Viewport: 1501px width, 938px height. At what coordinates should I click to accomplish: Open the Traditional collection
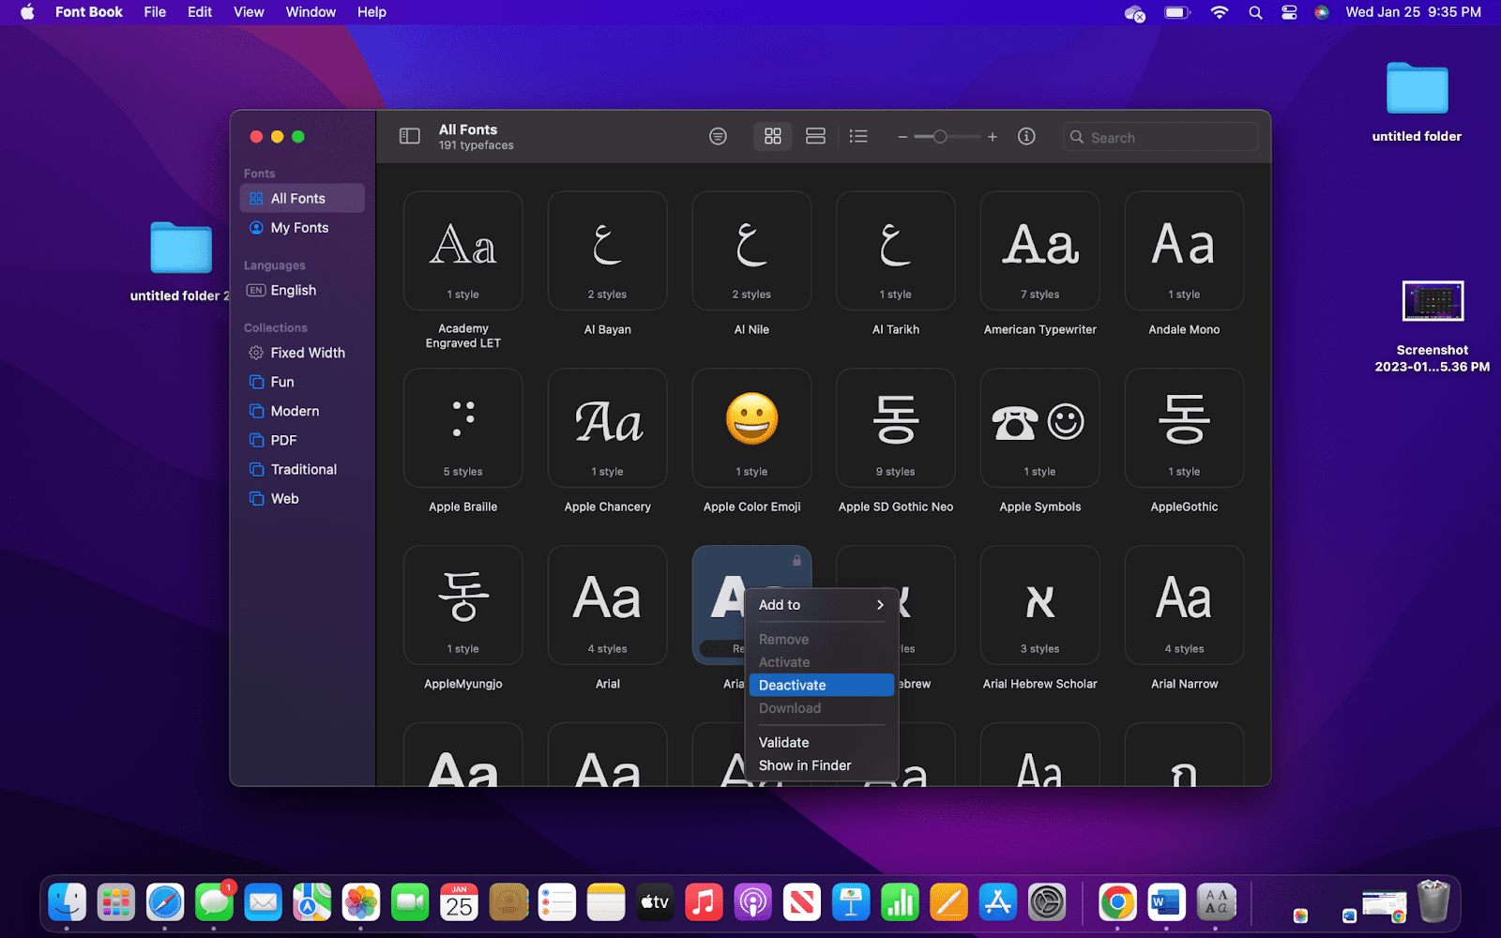pyautogui.click(x=302, y=469)
